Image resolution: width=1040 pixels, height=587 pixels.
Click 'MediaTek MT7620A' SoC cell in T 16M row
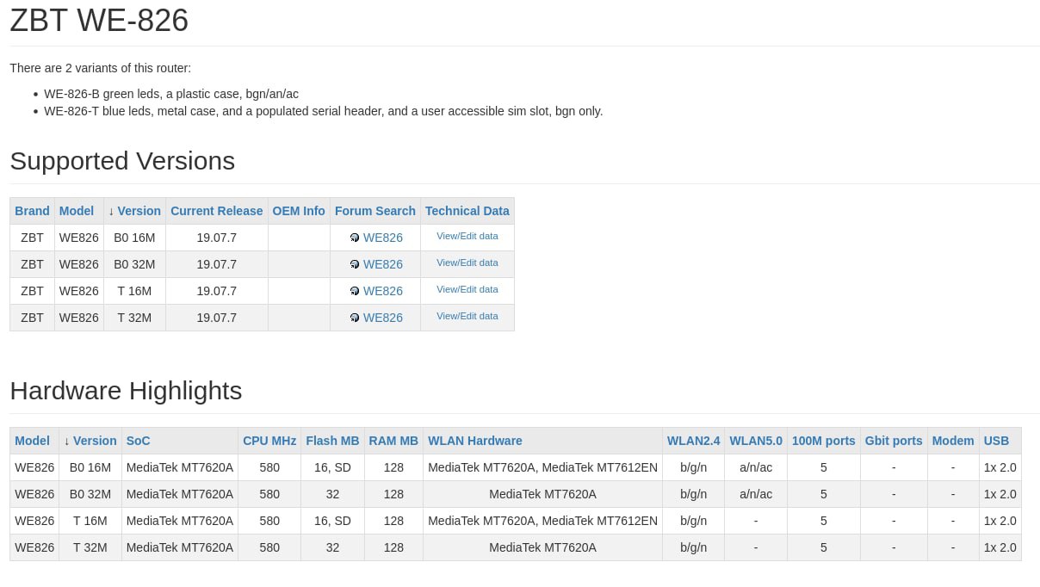[x=180, y=521]
